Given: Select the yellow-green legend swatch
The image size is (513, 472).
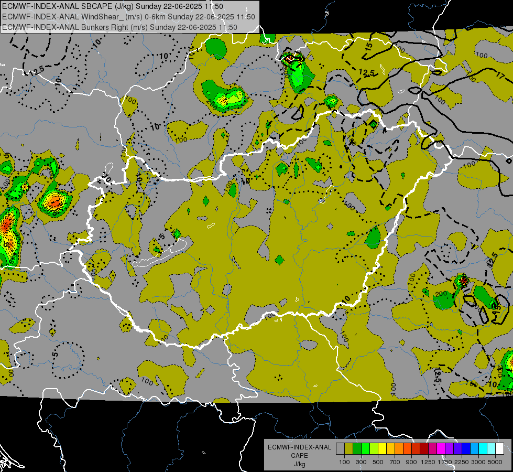Looking at the screenshot, I should click(x=374, y=449).
